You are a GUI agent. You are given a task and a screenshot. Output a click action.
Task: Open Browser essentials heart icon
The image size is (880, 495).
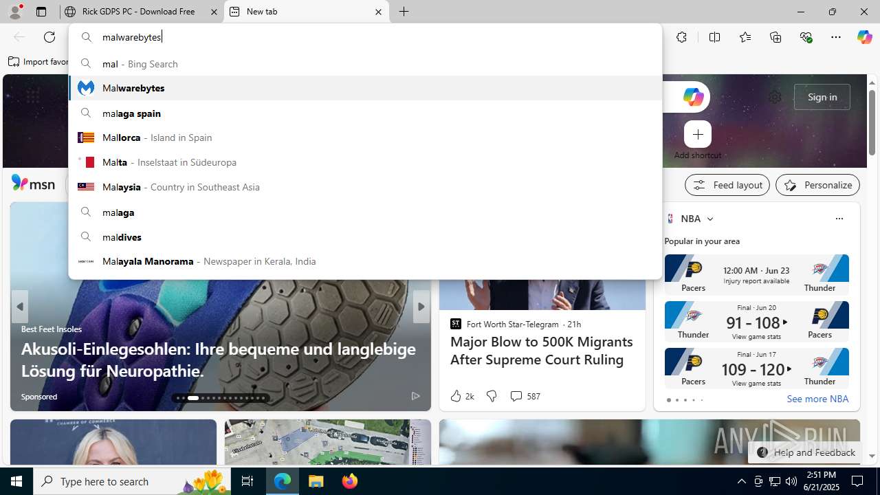click(x=806, y=37)
